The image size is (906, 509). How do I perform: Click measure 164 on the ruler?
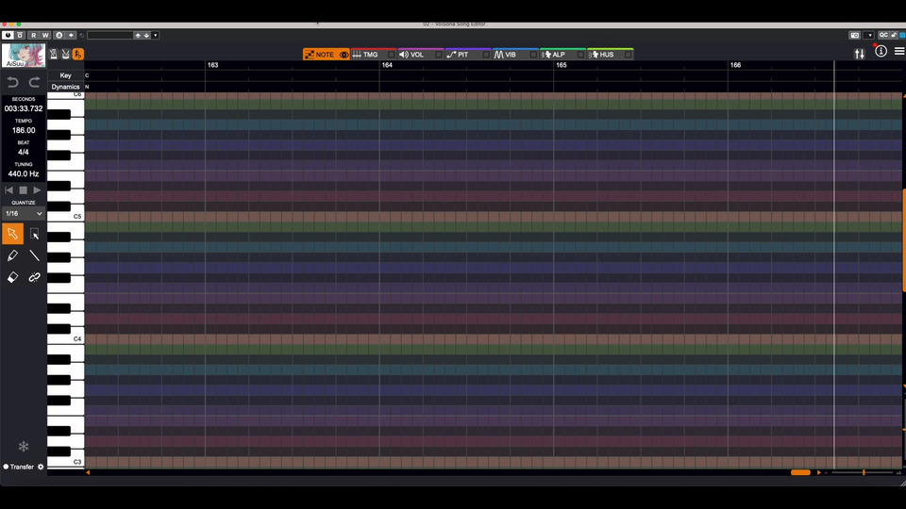(387, 65)
